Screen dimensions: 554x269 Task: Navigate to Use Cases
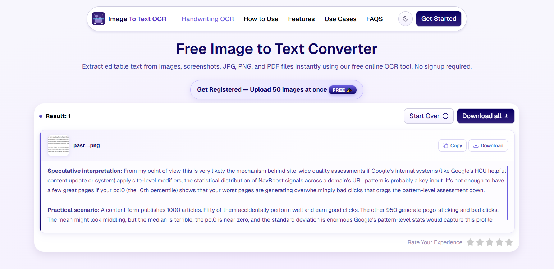pyautogui.click(x=340, y=19)
